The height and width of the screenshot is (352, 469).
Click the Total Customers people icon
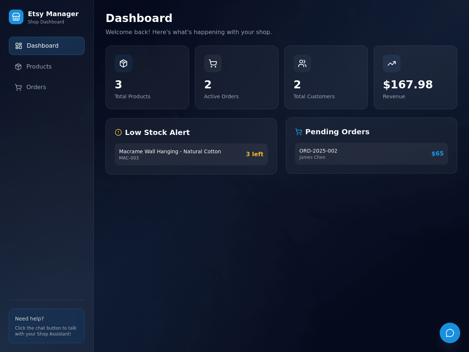click(x=302, y=63)
